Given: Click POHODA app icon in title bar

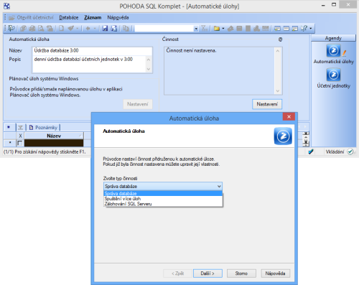Looking at the screenshot, I should [6, 6].
